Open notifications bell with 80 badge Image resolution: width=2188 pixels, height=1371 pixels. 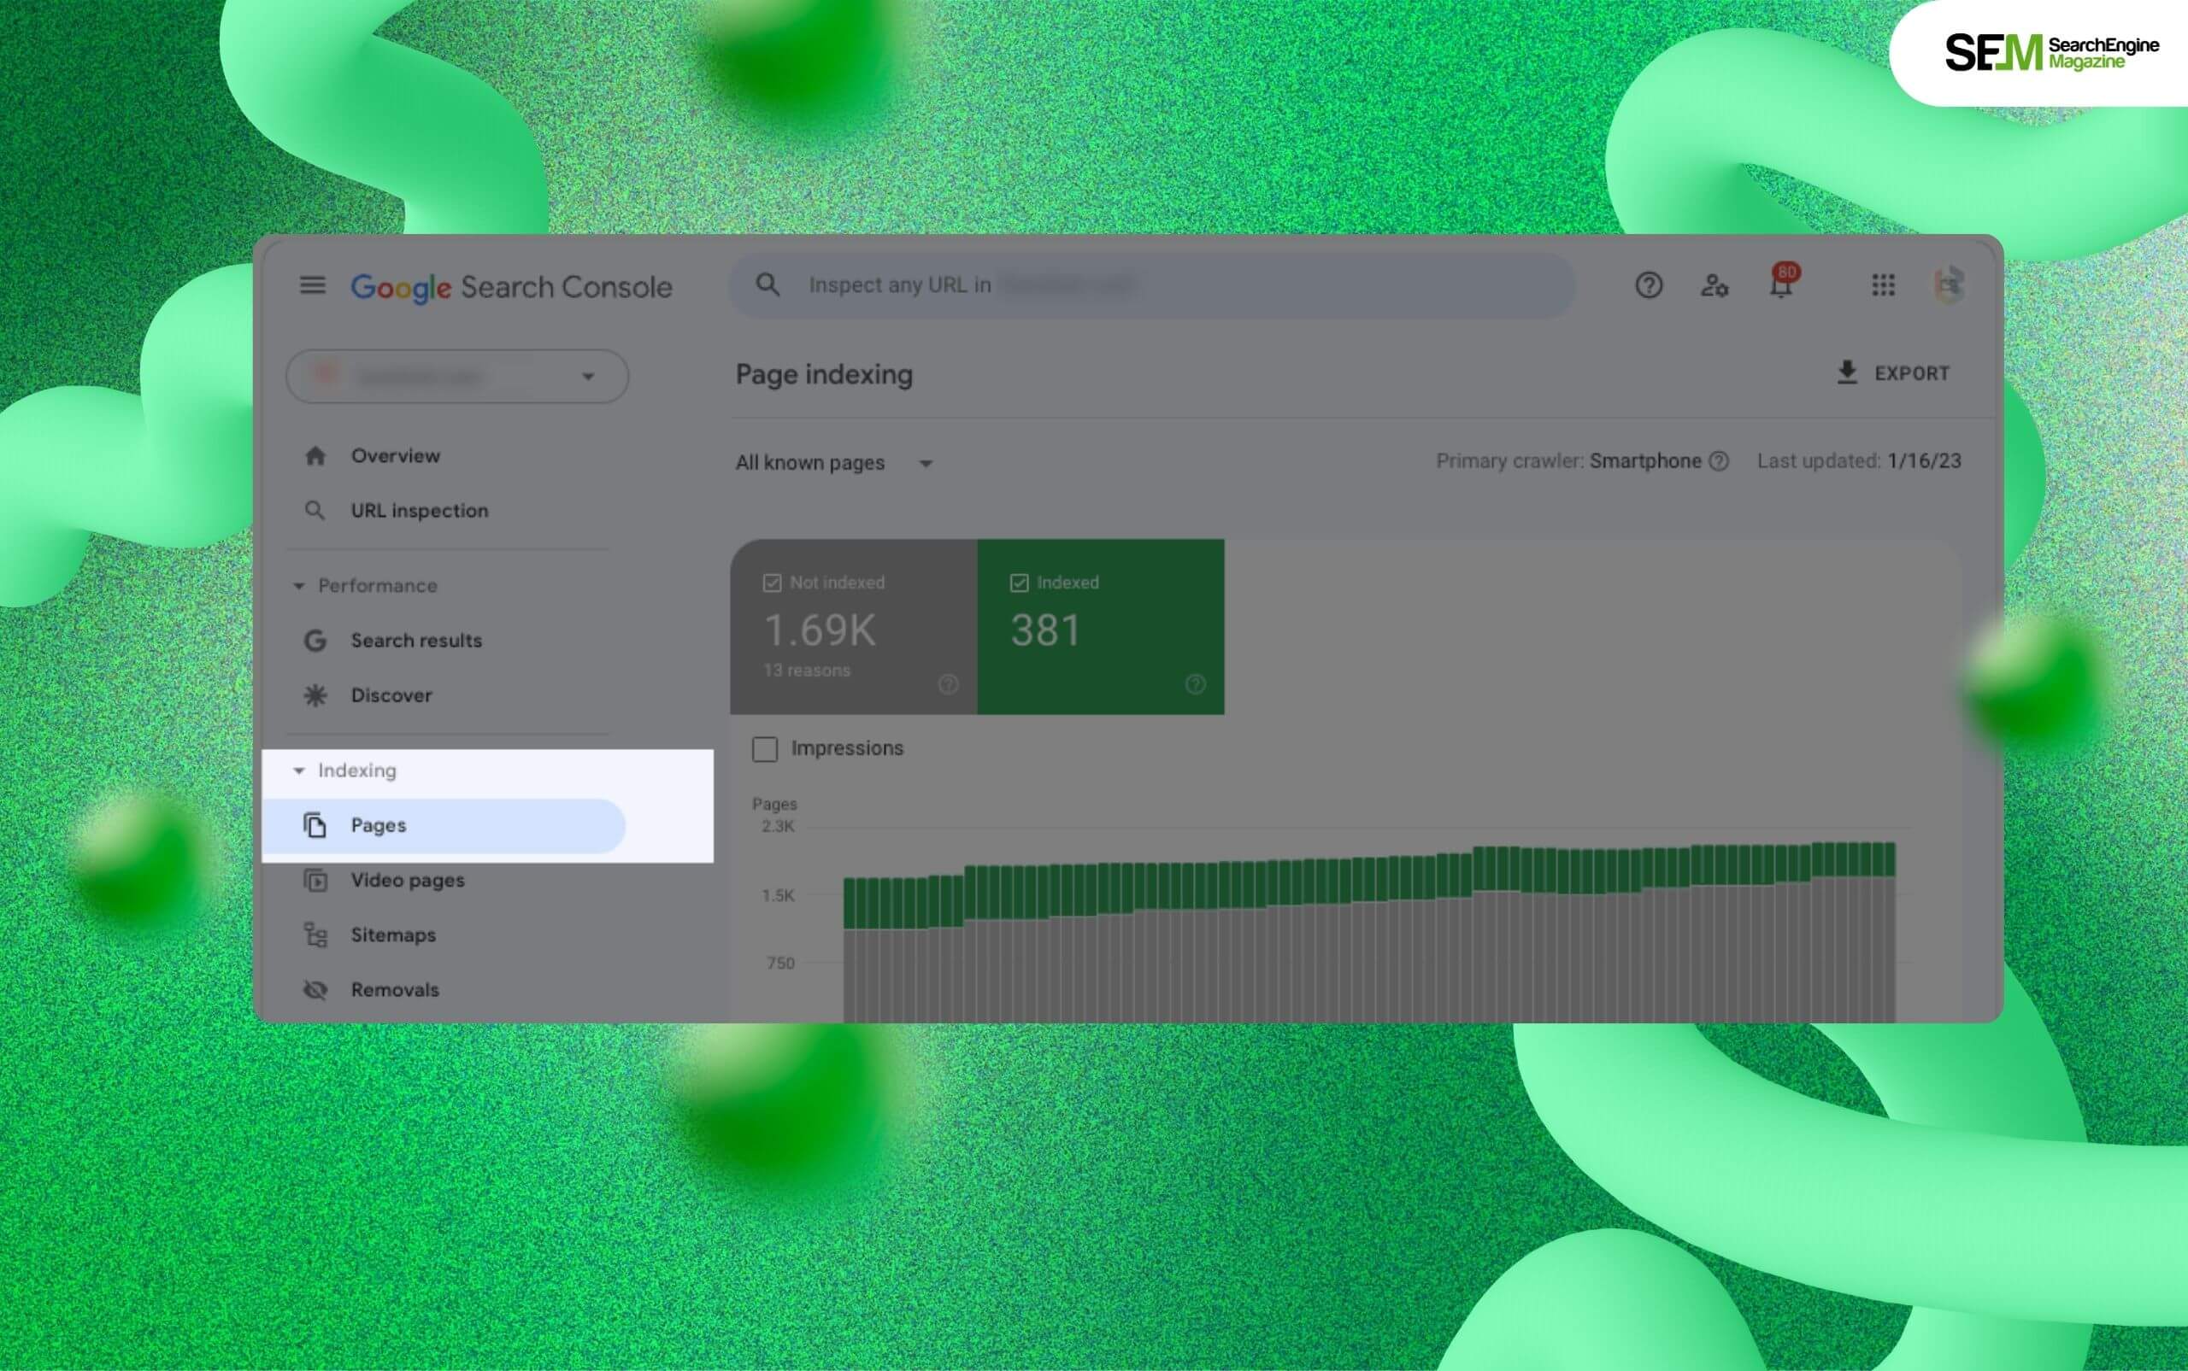point(1783,282)
